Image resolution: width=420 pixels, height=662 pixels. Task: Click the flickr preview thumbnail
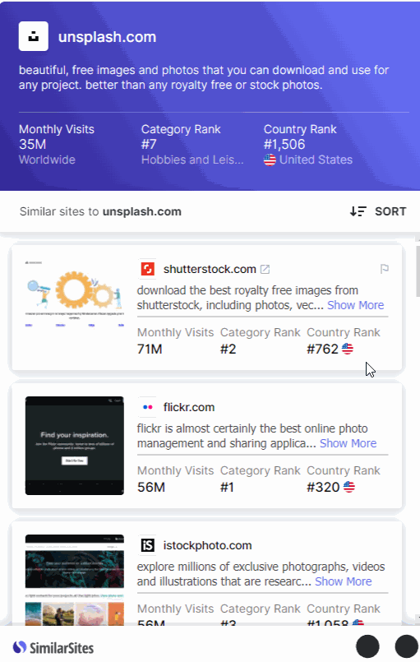(x=74, y=446)
